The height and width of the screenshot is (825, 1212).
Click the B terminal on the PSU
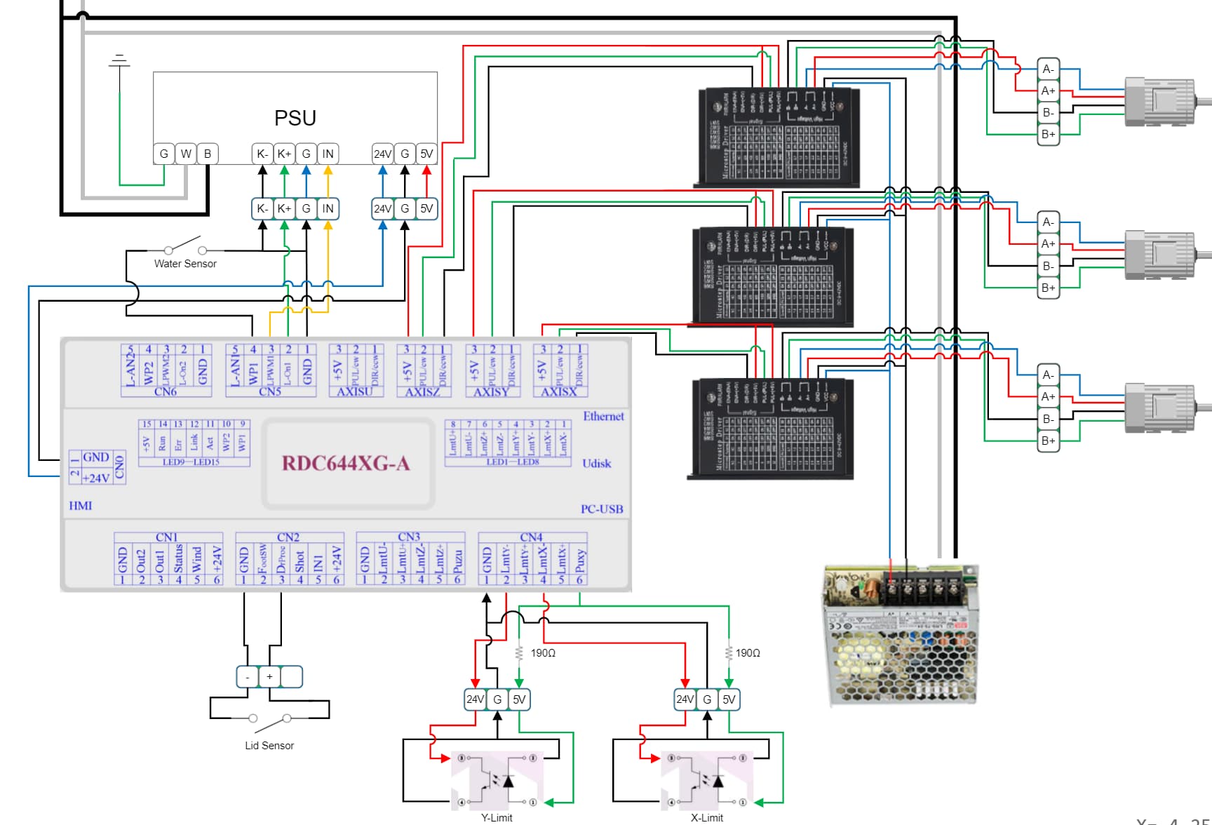pyautogui.click(x=208, y=154)
